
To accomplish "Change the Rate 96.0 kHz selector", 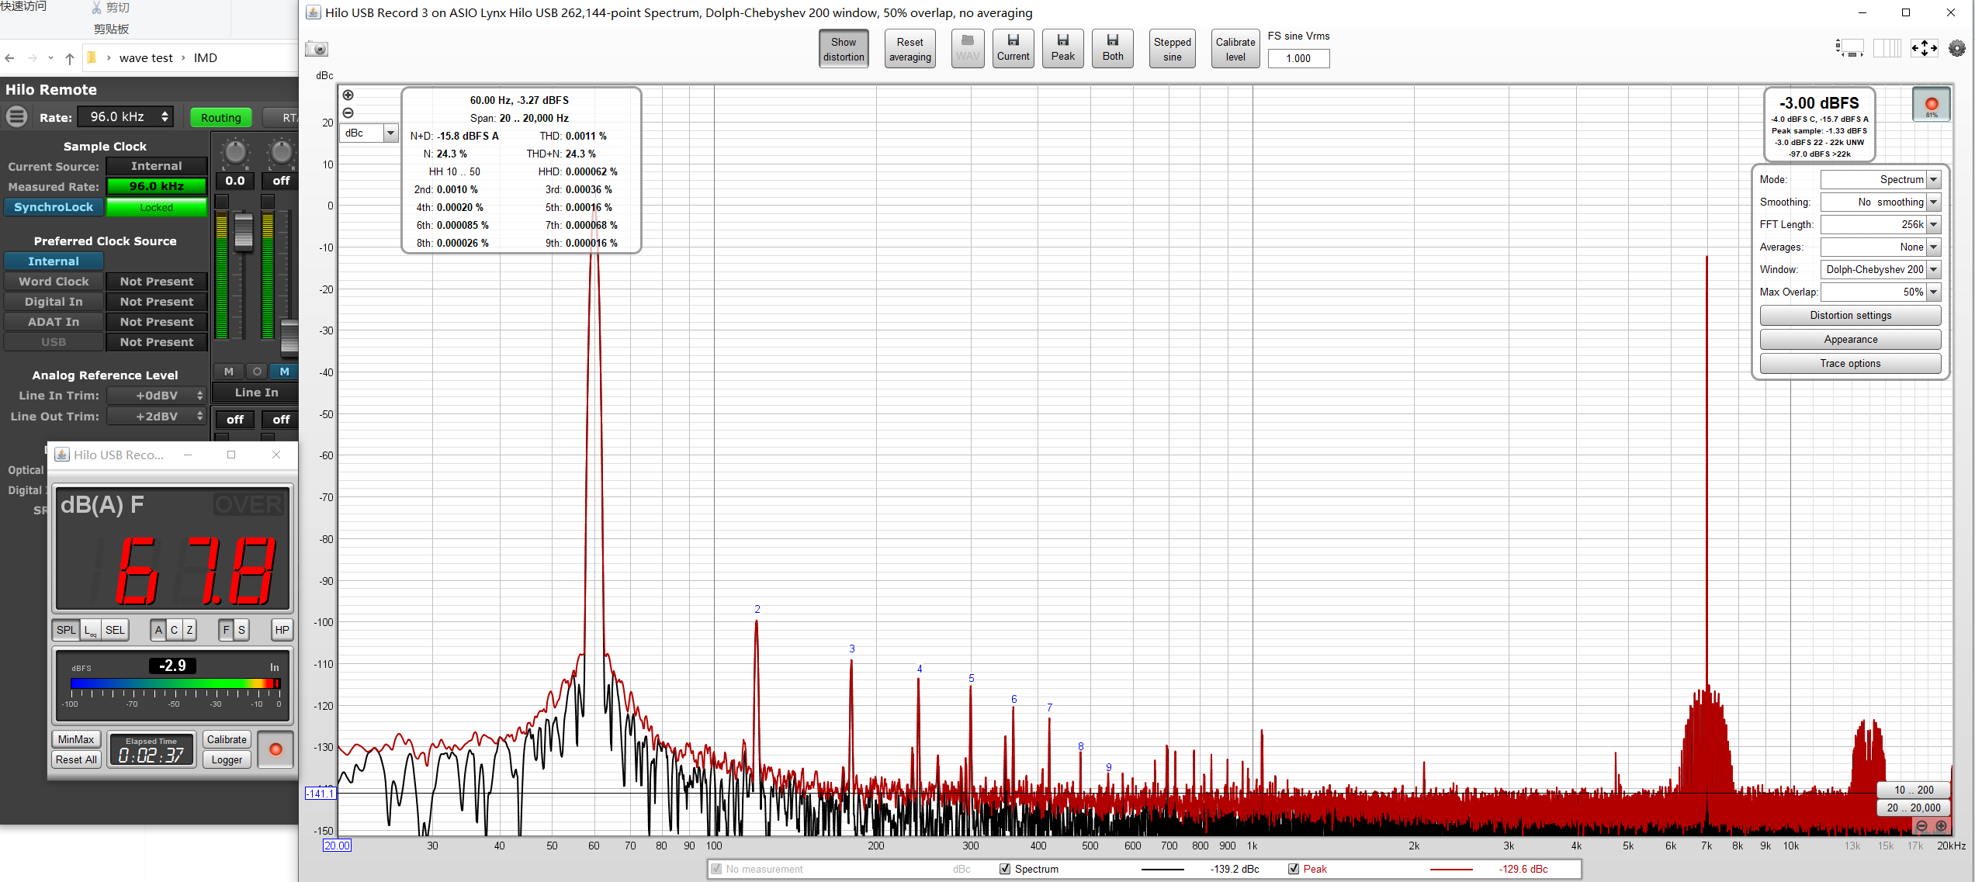I will click(x=126, y=117).
